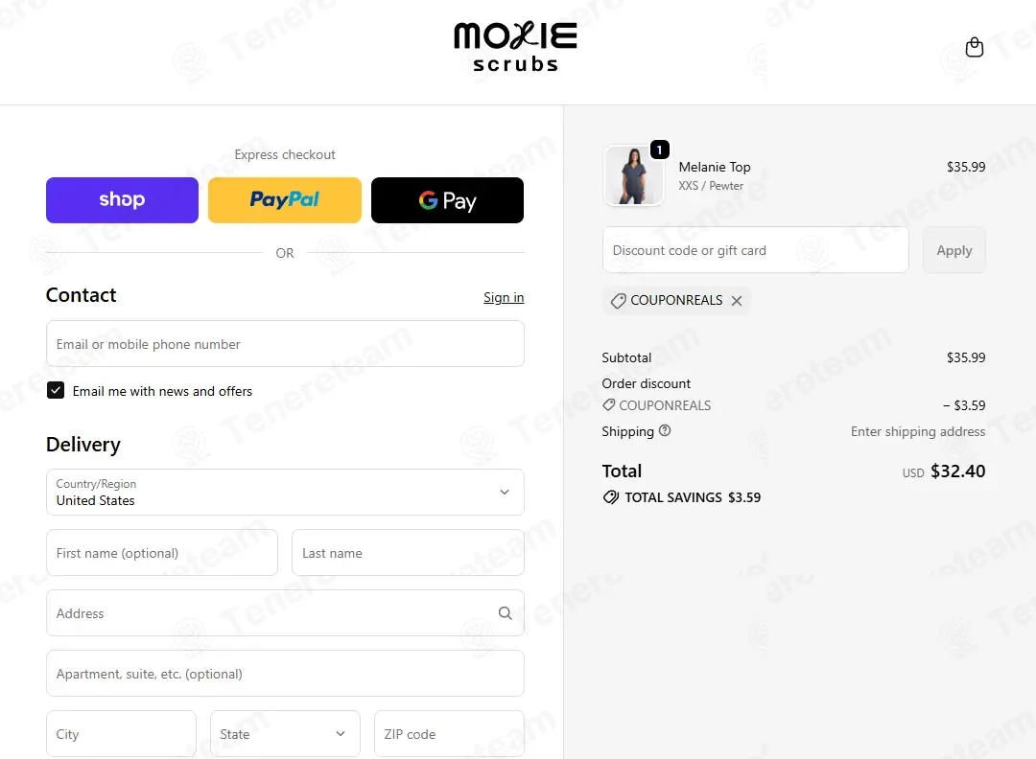1036x759 pixels.
Task: Pay with Shop Pay express button
Action: click(x=122, y=200)
